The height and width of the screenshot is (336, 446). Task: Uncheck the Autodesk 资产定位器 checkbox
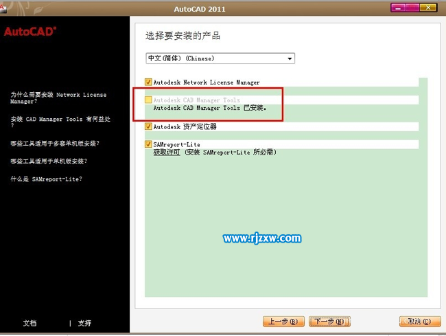pos(148,126)
